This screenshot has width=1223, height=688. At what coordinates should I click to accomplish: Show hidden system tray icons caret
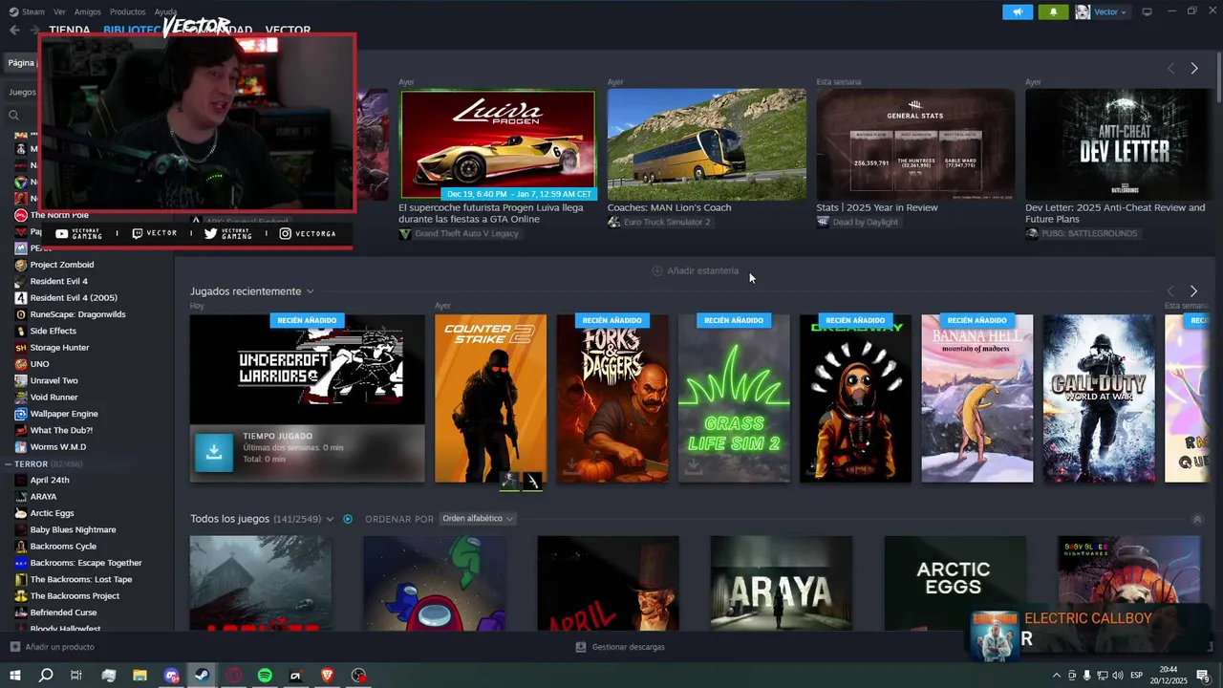click(x=1056, y=676)
